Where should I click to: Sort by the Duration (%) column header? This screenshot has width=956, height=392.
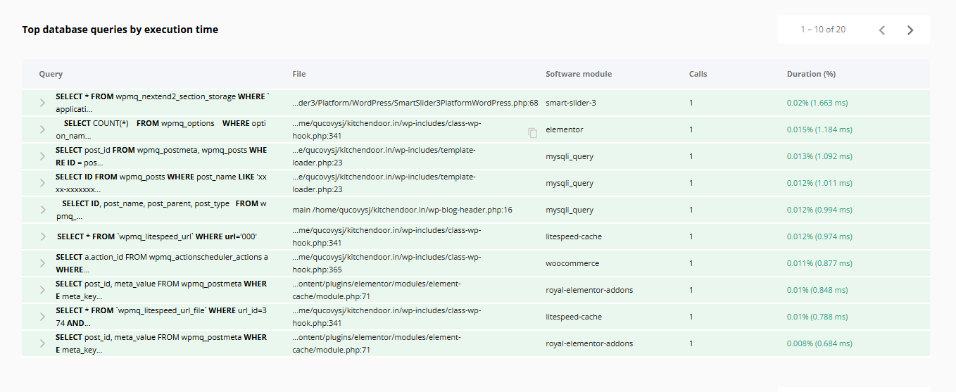pos(811,74)
